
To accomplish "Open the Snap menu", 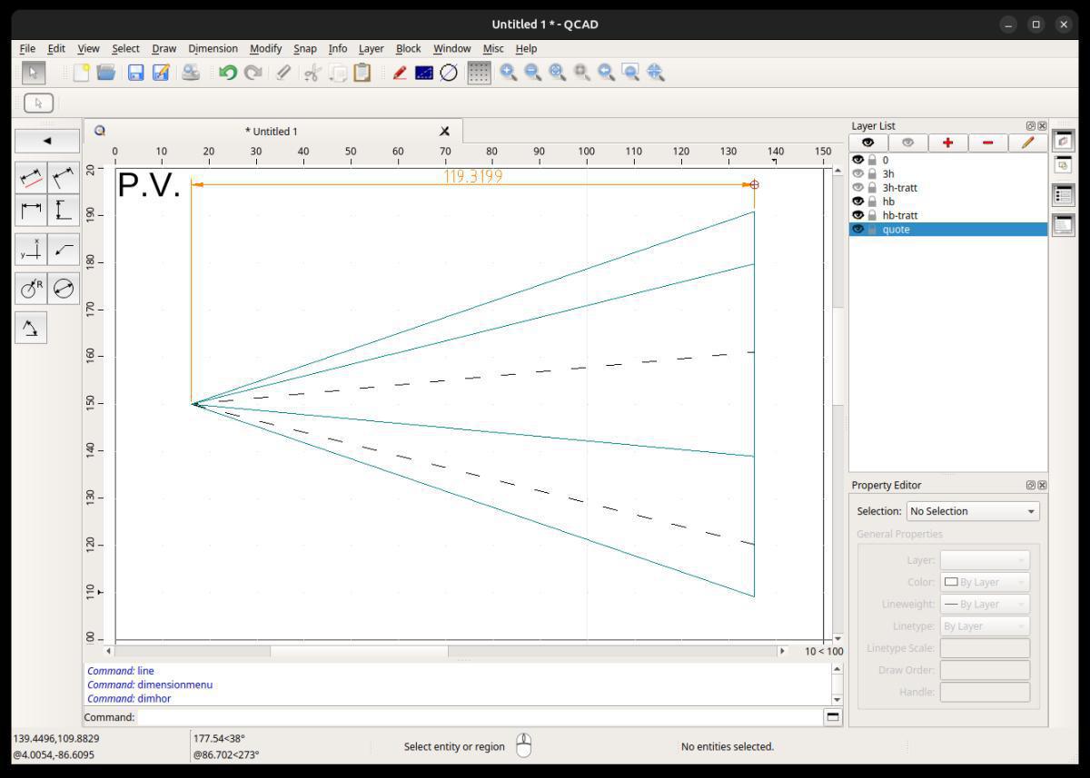I will (304, 48).
